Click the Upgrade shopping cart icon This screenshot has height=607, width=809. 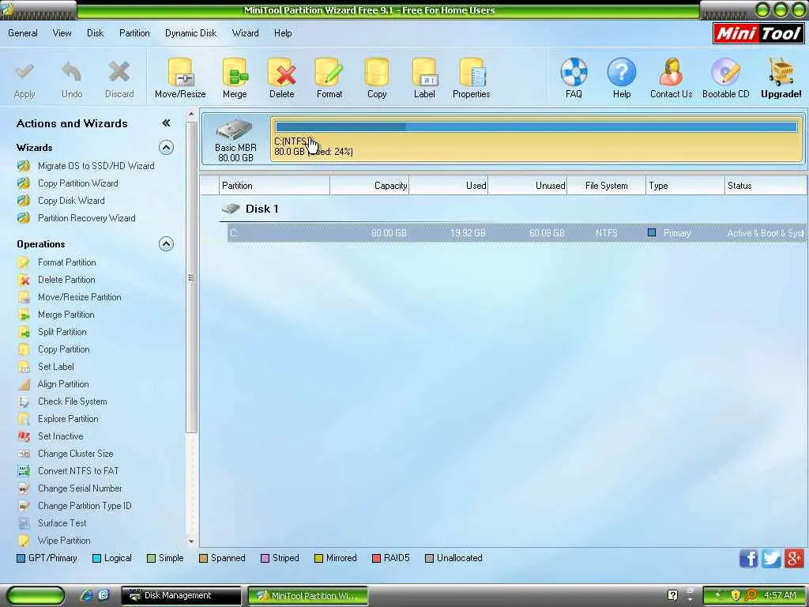[781, 72]
